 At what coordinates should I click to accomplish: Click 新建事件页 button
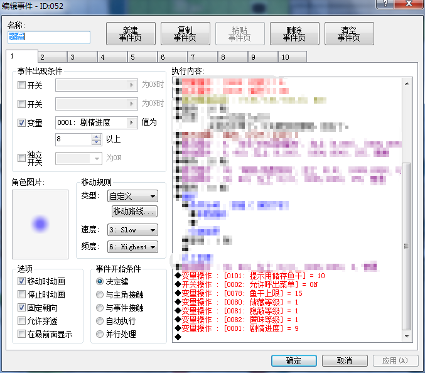point(131,34)
